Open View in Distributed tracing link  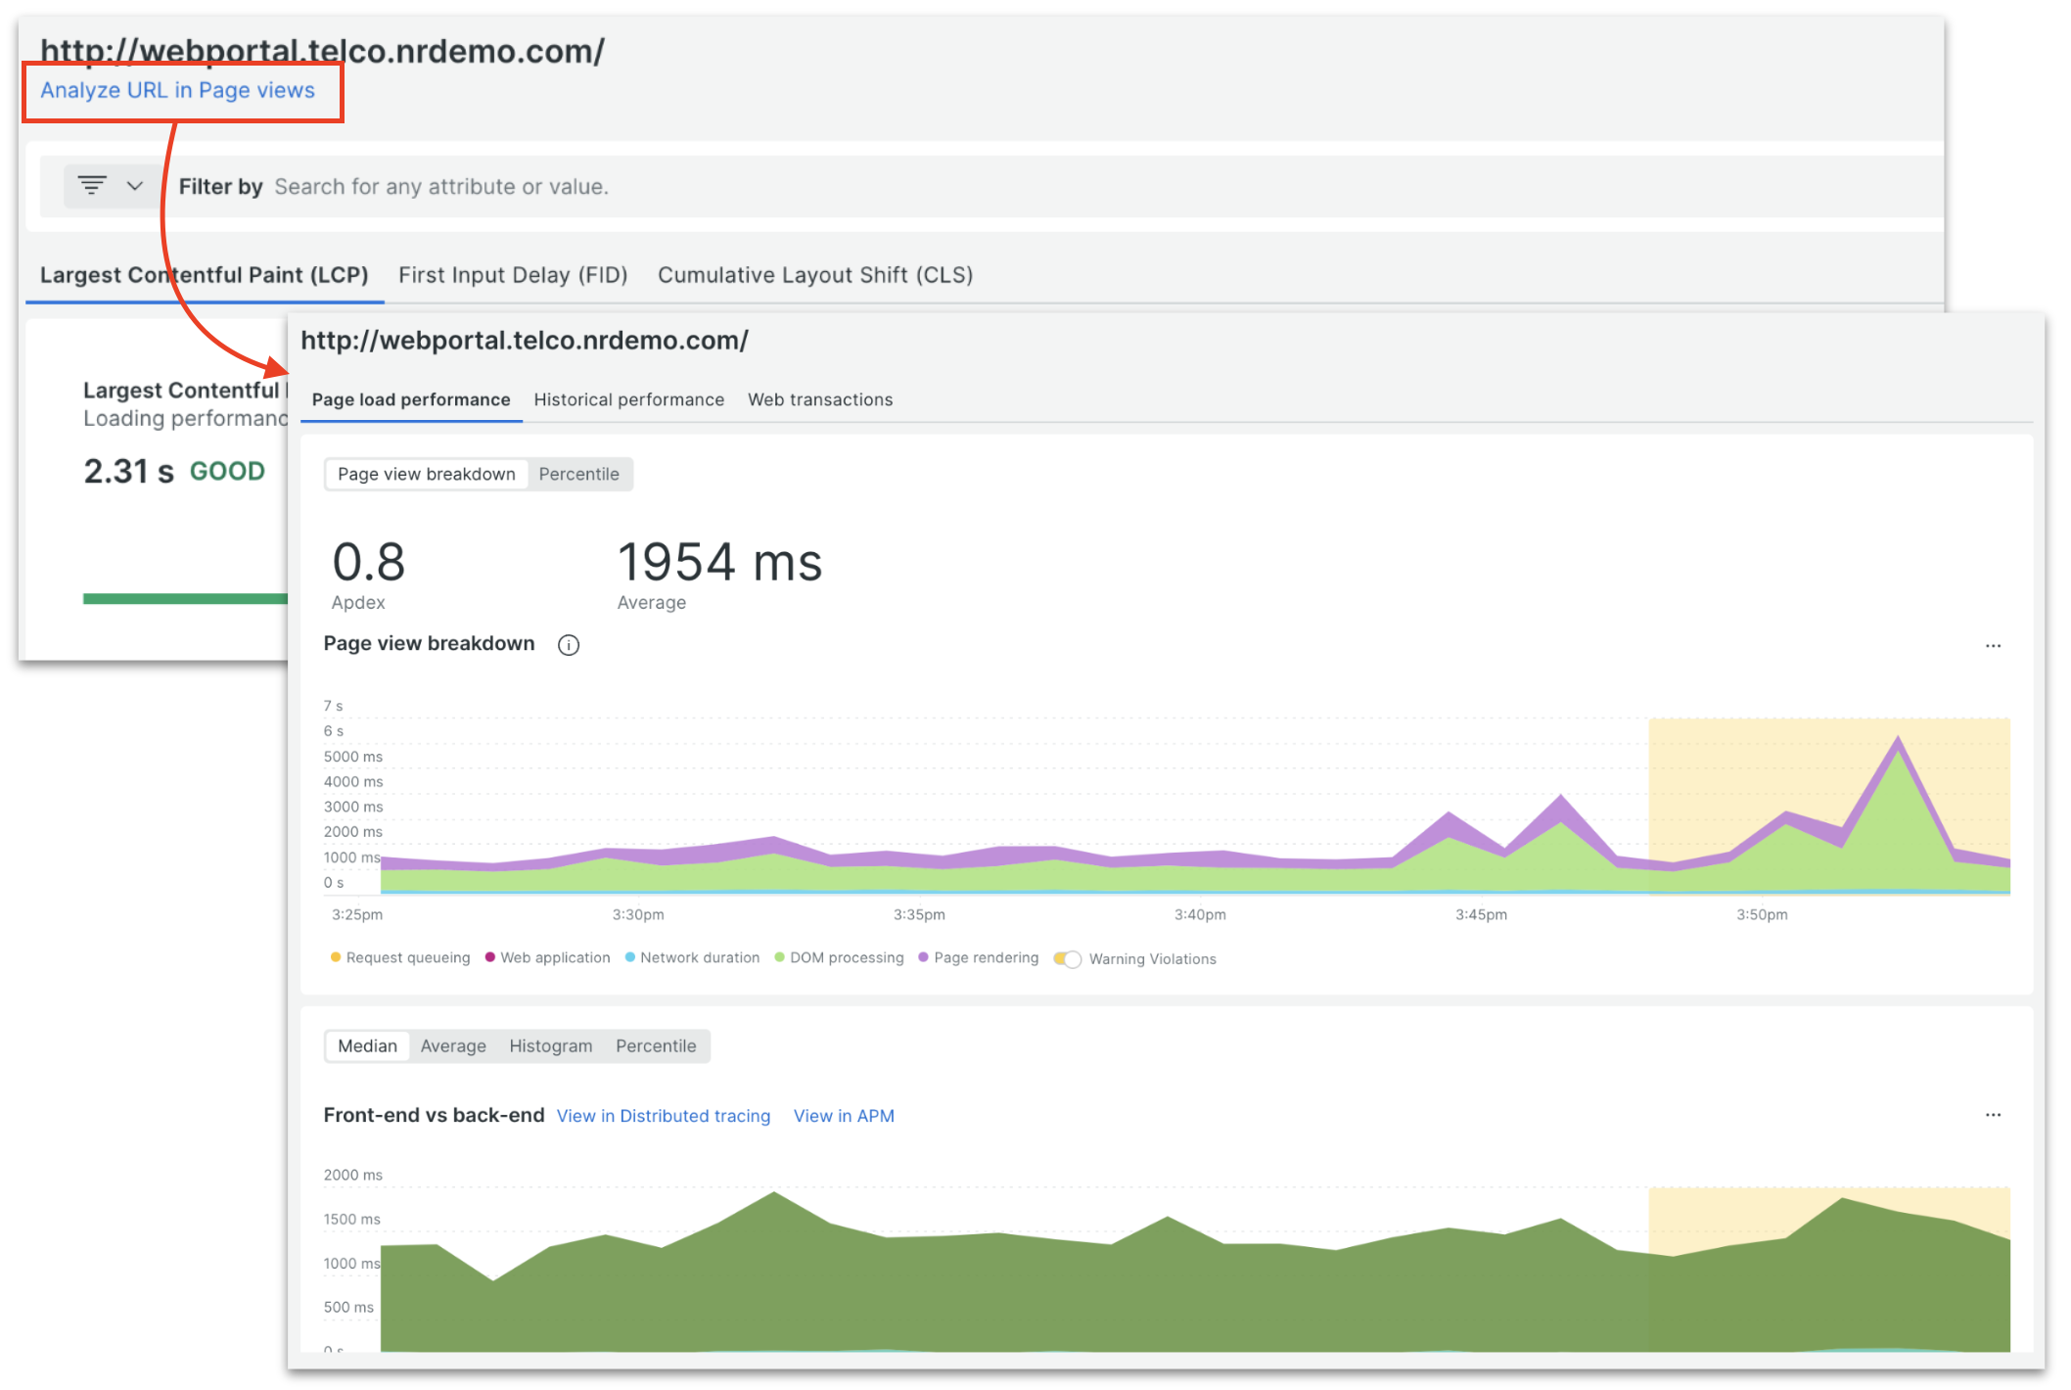point(663,1116)
